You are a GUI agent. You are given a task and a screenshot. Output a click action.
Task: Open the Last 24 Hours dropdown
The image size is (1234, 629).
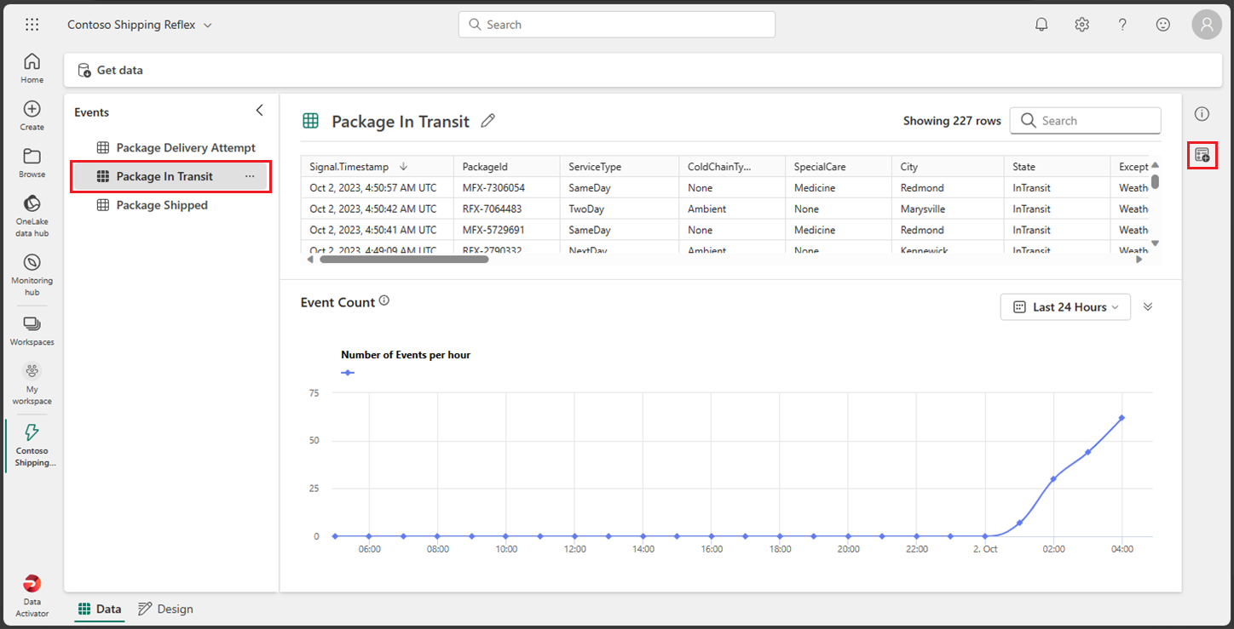(1065, 307)
